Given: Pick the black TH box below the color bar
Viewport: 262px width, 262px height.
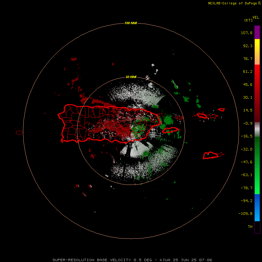Looking at the screenshot, I should (257, 227).
